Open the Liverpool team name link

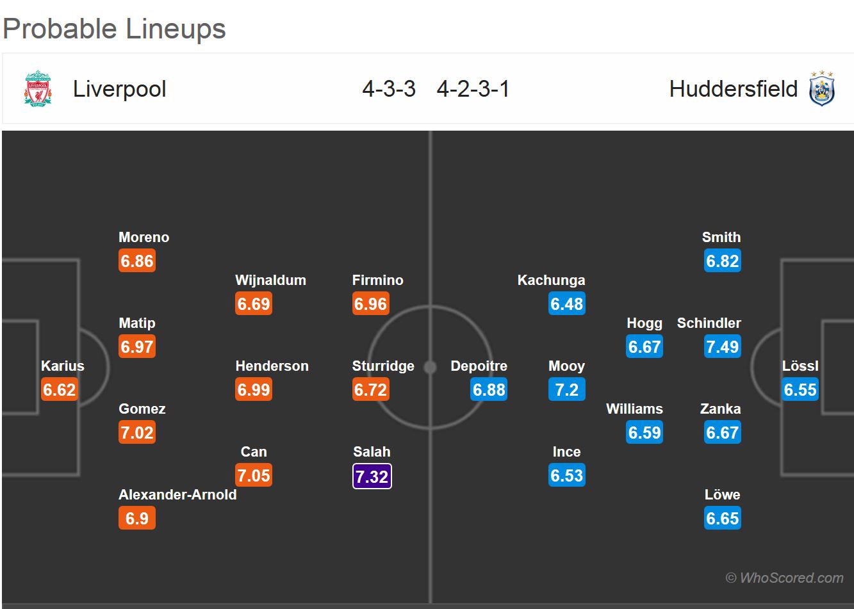click(120, 89)
